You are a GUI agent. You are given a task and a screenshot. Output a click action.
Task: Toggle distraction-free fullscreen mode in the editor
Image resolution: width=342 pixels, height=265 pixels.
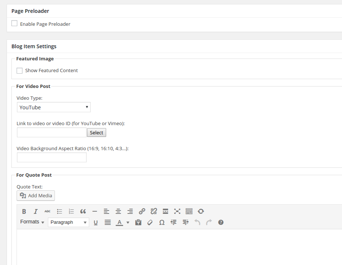177,211
